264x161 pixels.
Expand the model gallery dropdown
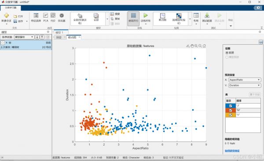[107, 19]
